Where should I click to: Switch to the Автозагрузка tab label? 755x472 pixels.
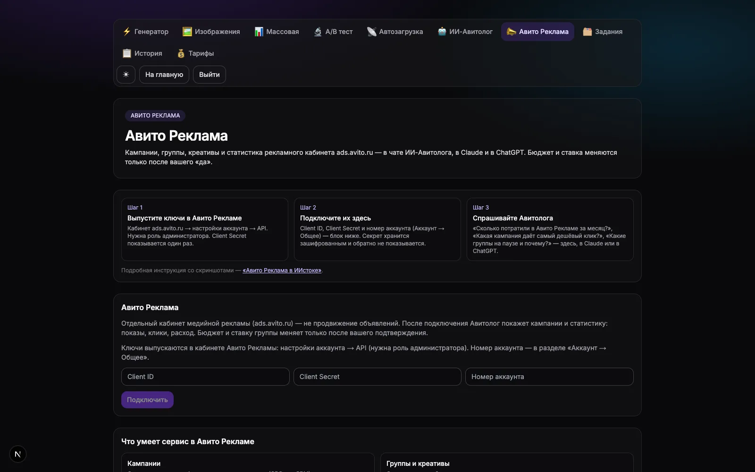pos(401,32)
